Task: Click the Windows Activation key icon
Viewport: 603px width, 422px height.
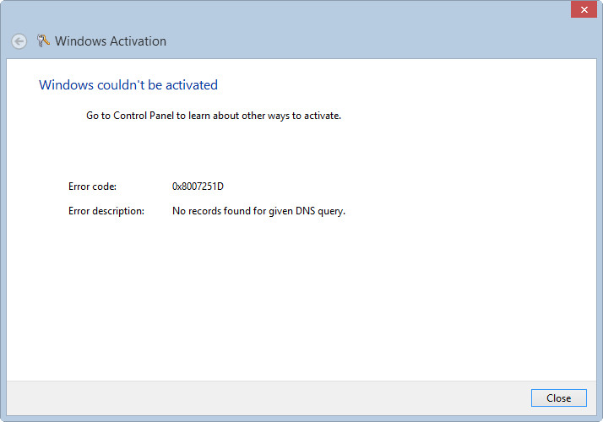Action: coord(44,41)
